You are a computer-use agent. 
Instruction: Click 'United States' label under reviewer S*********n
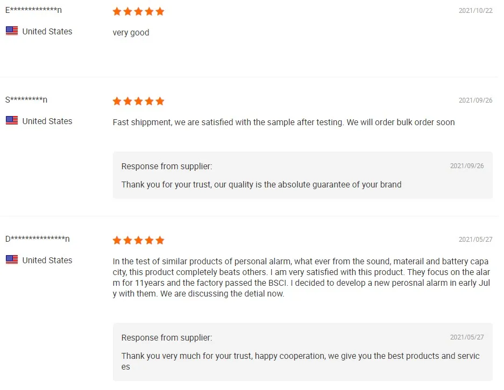point(47,121)
